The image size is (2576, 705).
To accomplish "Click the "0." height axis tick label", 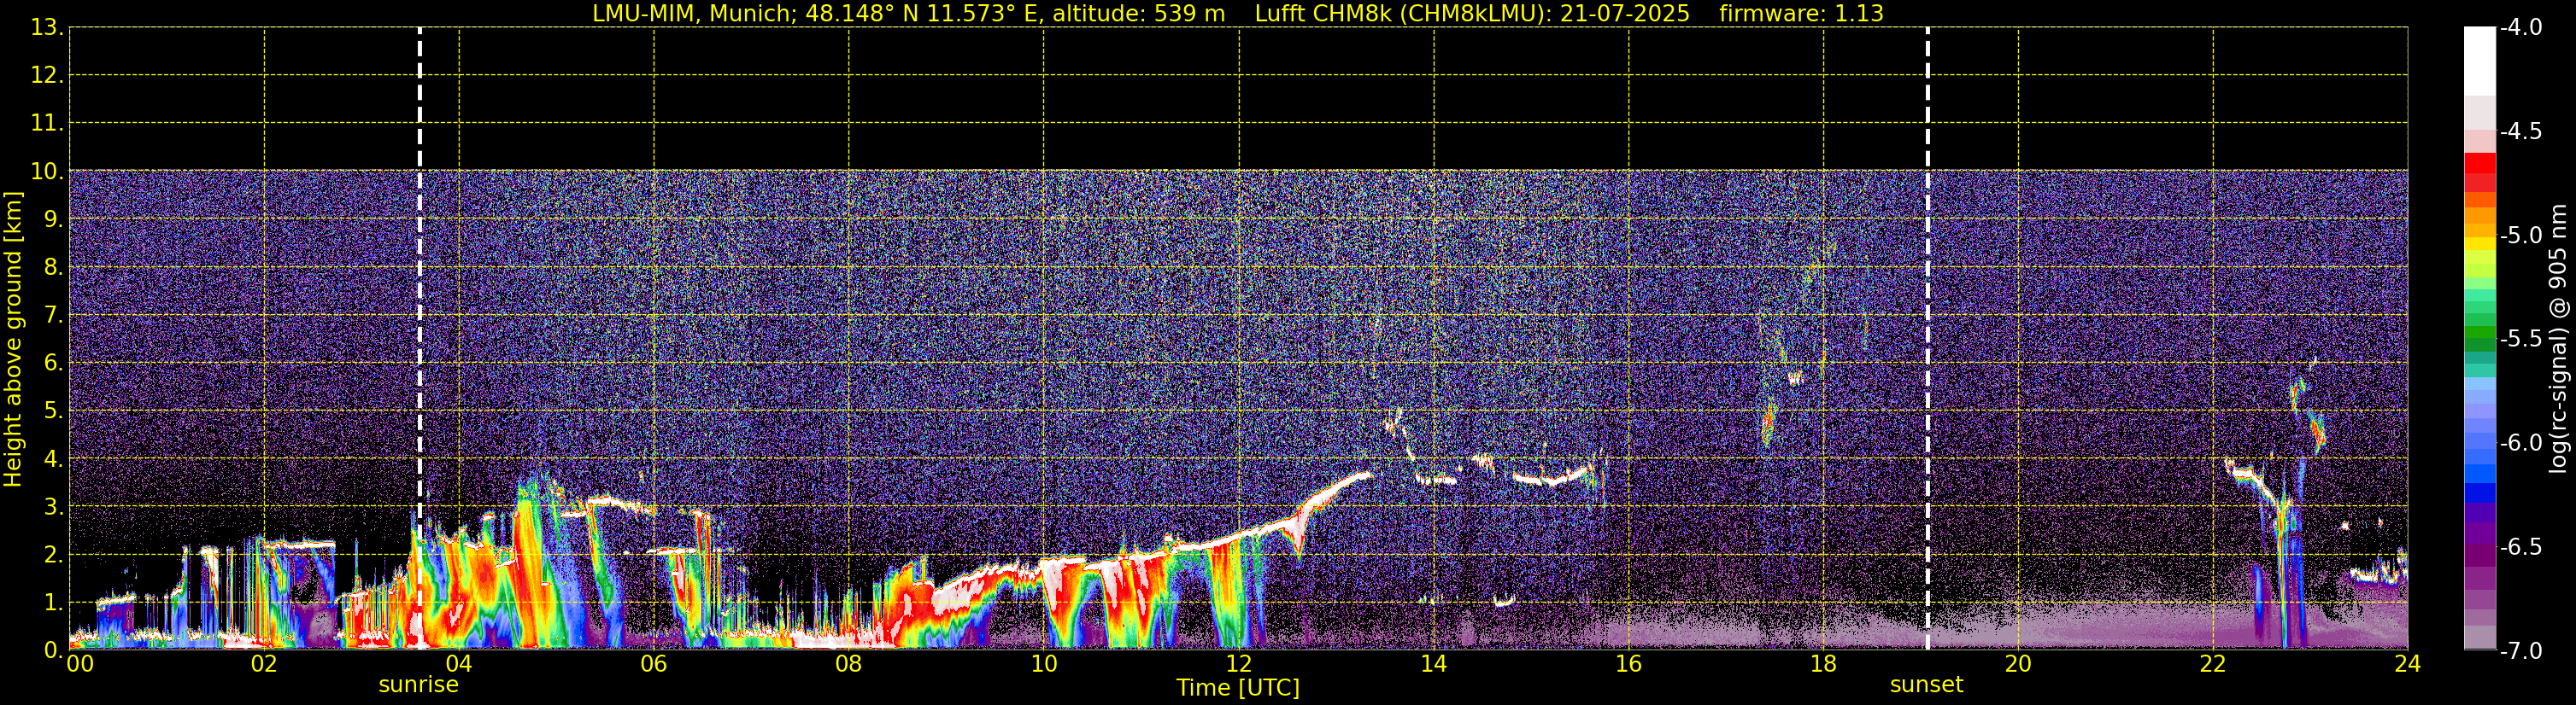I will pyautogui.click(x=54, y=650).
